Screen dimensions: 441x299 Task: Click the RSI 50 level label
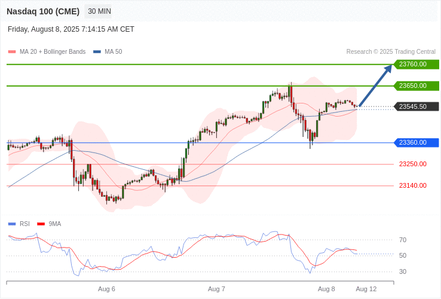[403, 255]
